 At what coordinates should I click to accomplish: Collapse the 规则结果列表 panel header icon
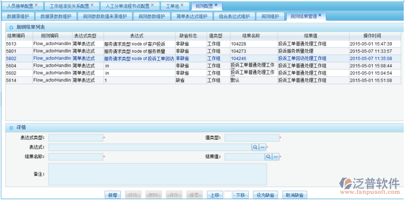click(11, 27)
